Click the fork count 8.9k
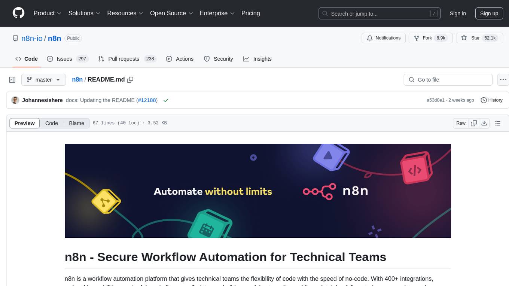Viewport: 509px width, 286px height. [x=441, y=38]
